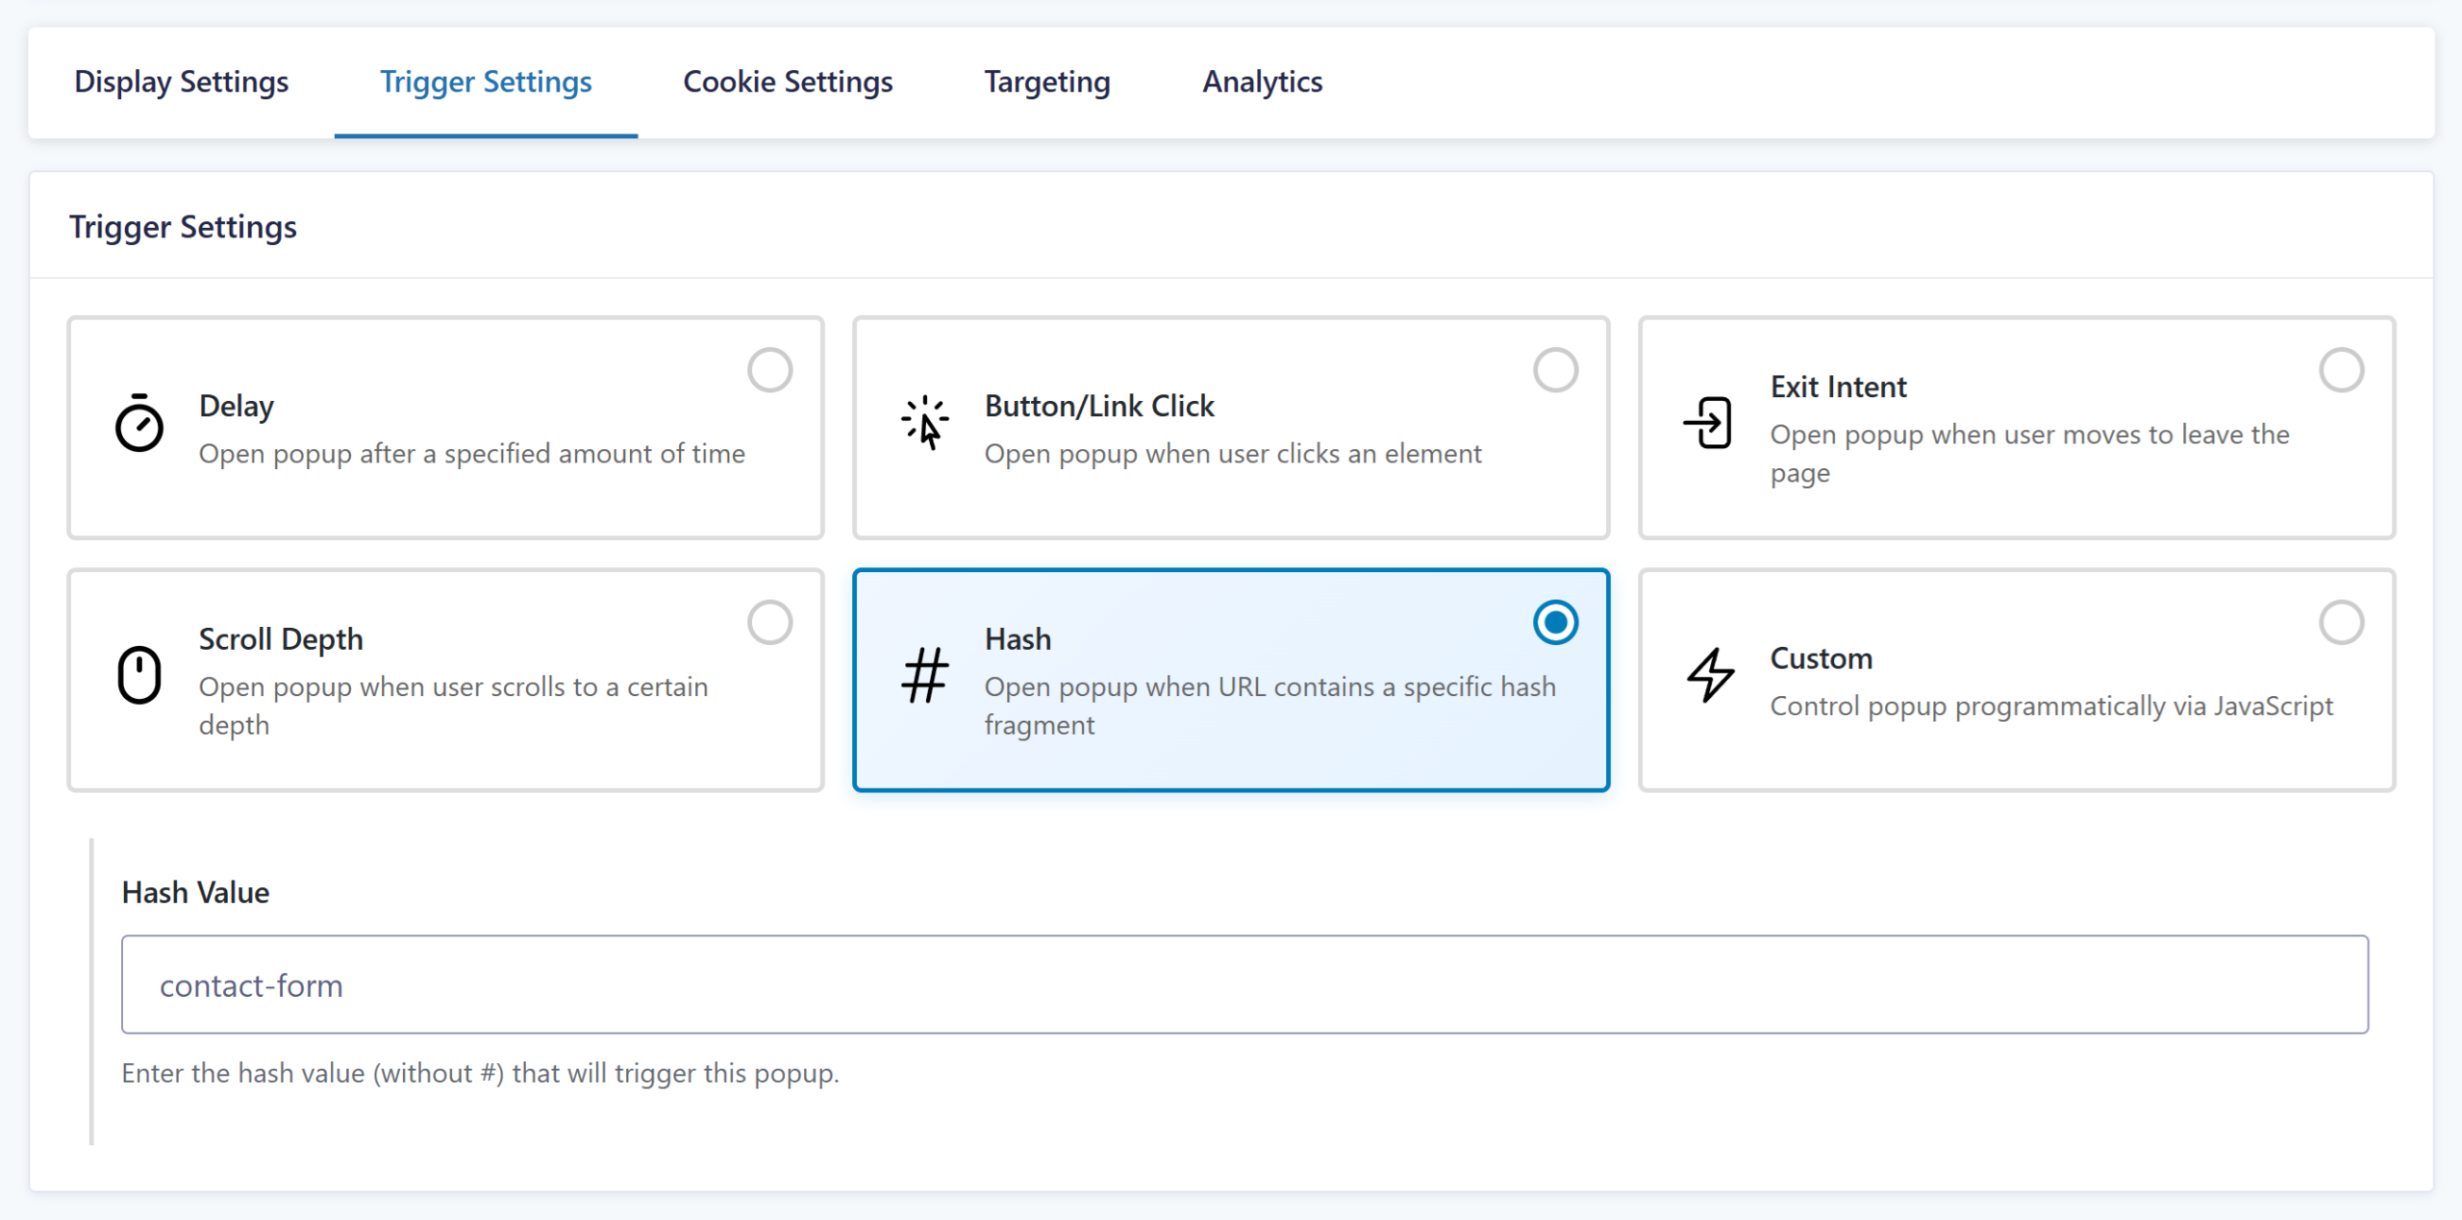Select the Exit Intent radio button
Screen dimensions: 2462x1220
click(x=2341, y=370)
